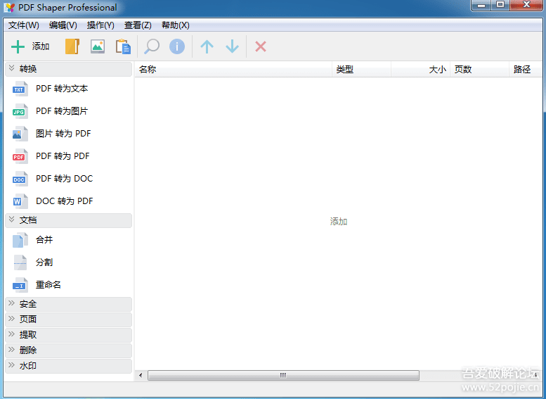This screenshot has height=399, width=546.
Task: Expand the 水印 section
Action: [69, 366]
